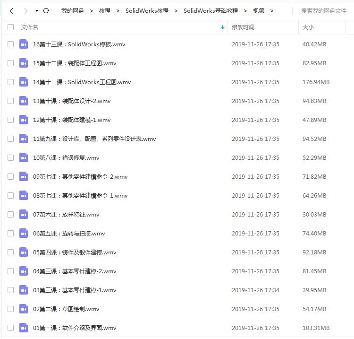Click video icon of 09第七课 其他零件建模命令-2.wmv
354x339 pixels.
[24, 176]
